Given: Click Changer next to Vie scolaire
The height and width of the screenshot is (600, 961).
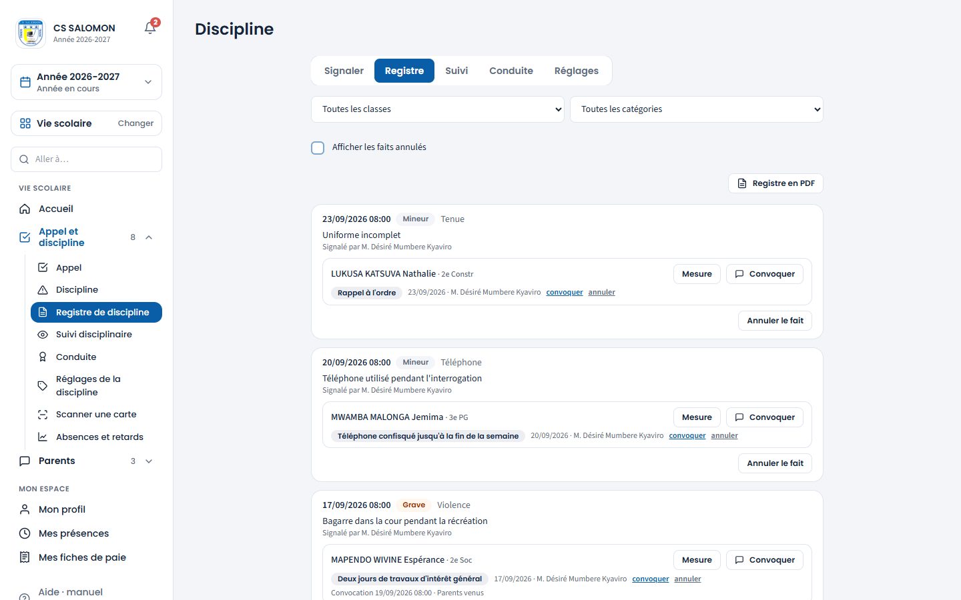Looking at the screenshot, I should [135, 123].
